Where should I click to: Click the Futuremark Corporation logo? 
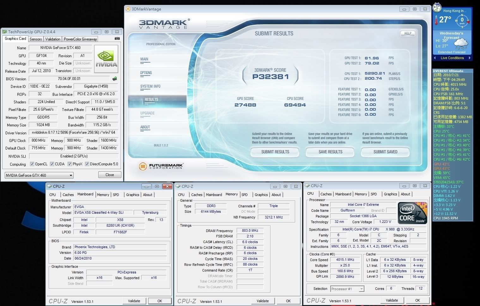click(x=161, y=166)
